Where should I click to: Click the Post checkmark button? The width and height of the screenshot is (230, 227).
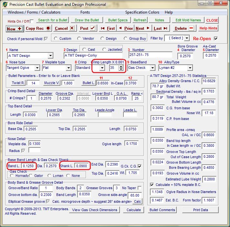coord(87,28)
